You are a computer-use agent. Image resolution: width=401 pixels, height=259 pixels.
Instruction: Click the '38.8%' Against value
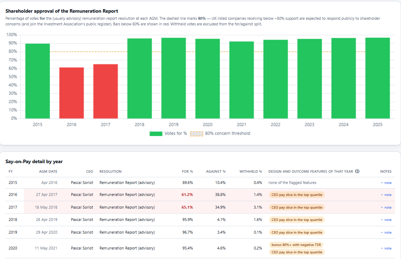coord(220,195)
